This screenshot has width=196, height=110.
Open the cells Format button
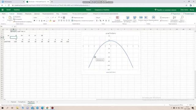click(153, 19)
